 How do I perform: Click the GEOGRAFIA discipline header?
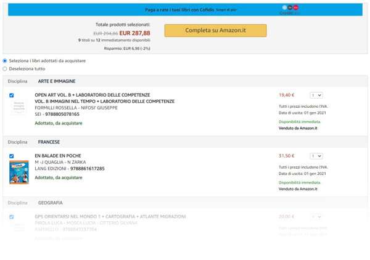pyautogui.click(x=51, y=203)
